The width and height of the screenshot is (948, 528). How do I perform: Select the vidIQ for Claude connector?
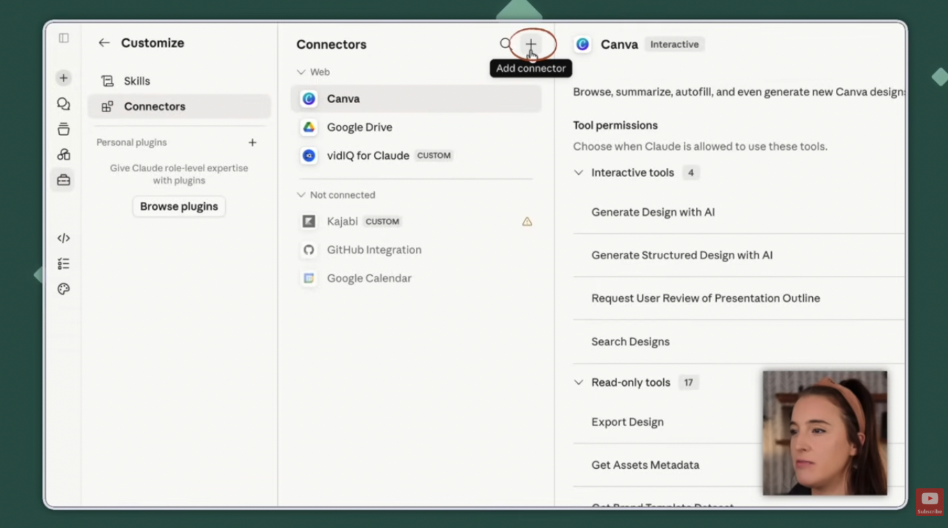pos(416,156)
